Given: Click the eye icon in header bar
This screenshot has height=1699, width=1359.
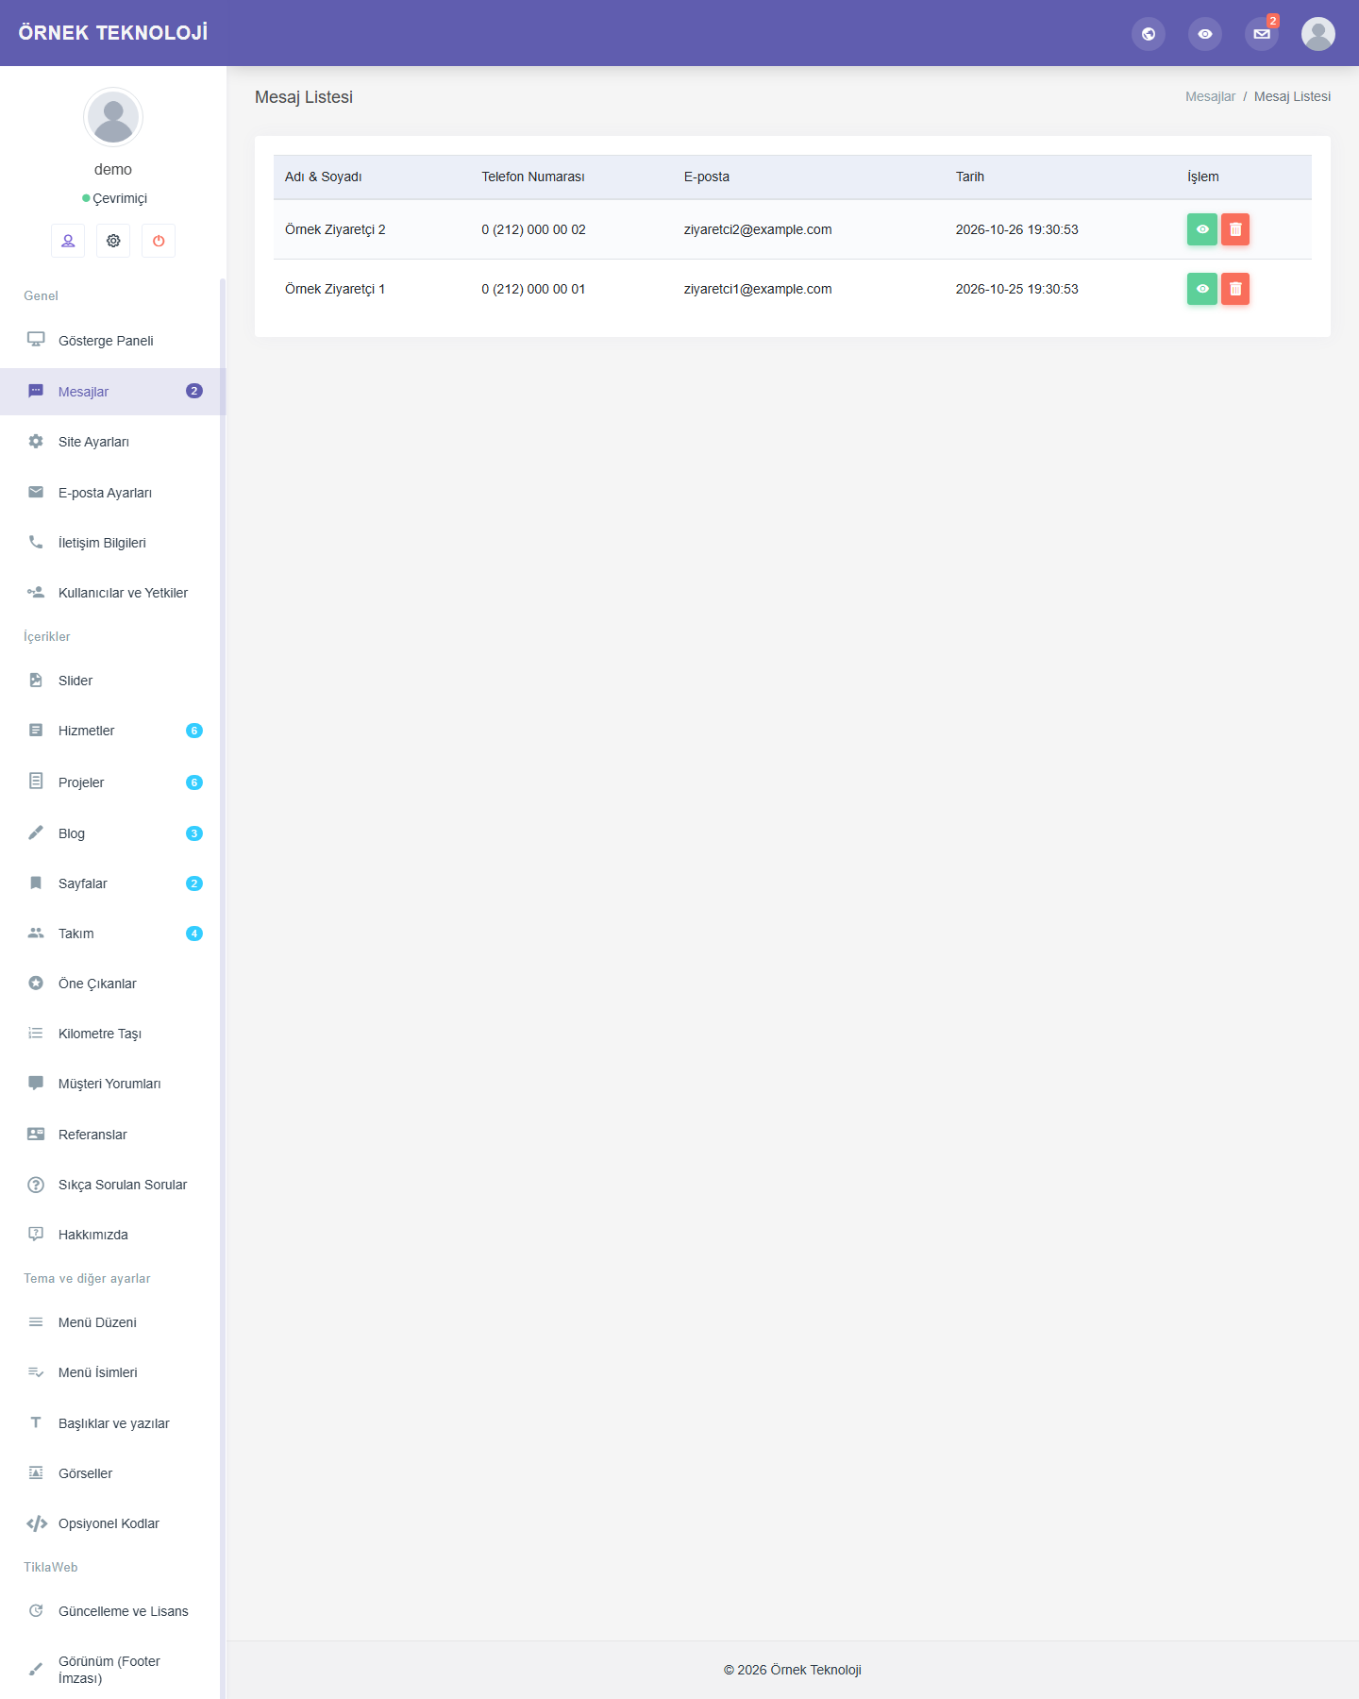Looking at the screenshot, I should pos(1205,34).
